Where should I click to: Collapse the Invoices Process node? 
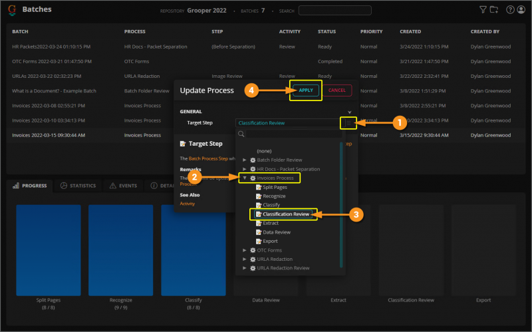[x=245, y=178]
